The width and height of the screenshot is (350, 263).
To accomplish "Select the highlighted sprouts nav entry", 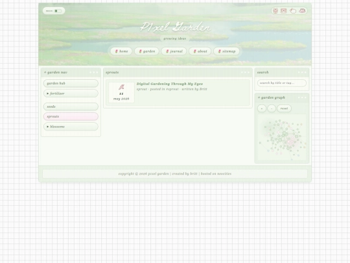I will pos(71,116).
